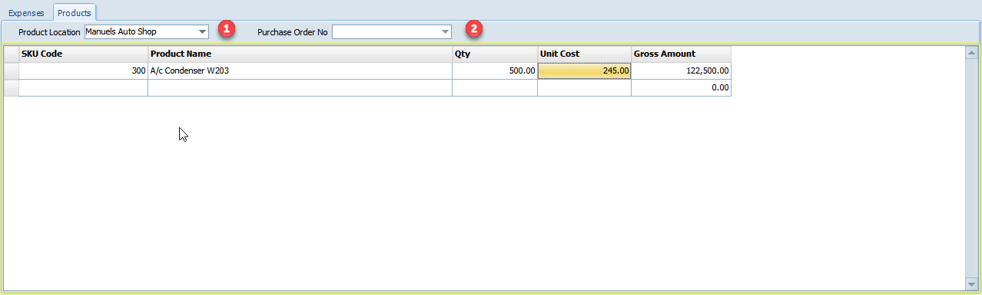Image resolution: width=982 pixels, height=295 pixels.
Task: Select the Products tab
Action: (x=75, y=12)
